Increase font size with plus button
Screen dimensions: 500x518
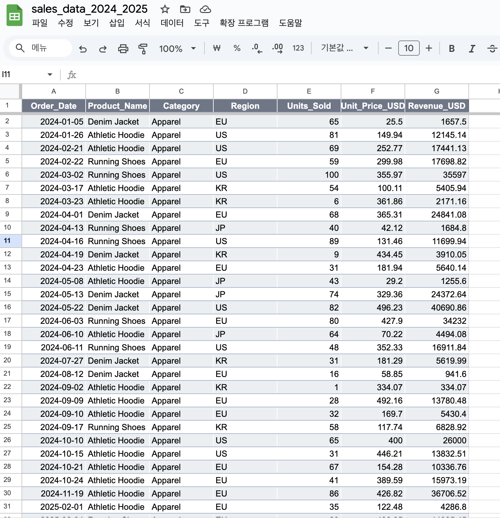click(x=429, y=48)
